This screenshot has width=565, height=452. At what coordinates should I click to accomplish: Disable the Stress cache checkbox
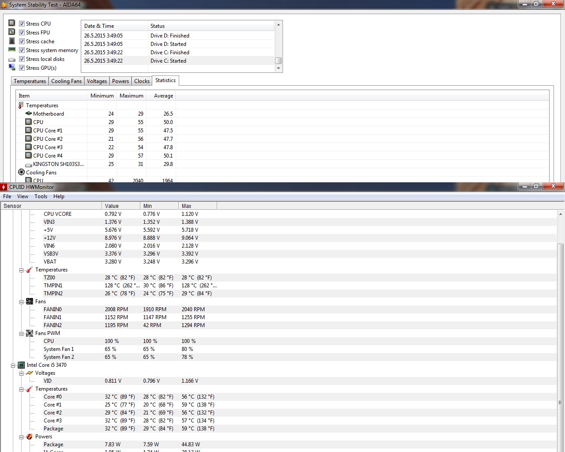(22, 41)
